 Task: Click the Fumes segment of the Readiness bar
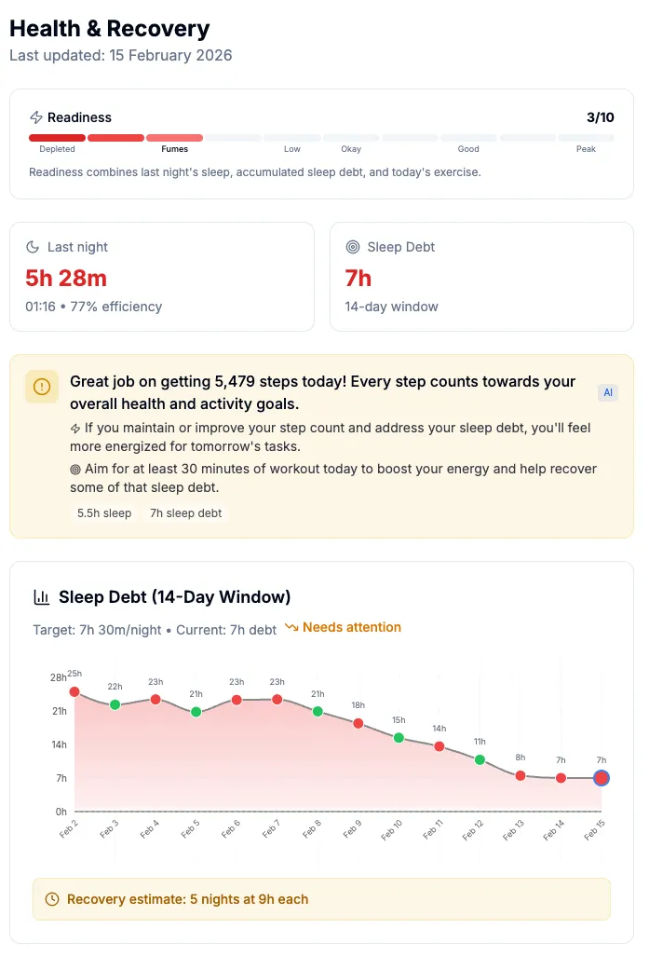[x=174, y=138]
